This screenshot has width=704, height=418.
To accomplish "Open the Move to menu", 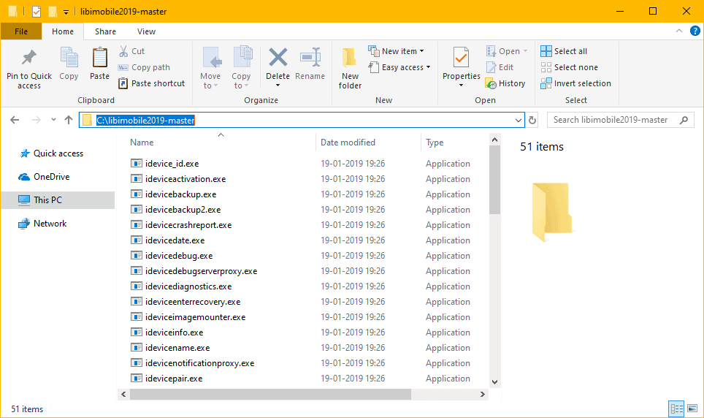I will click(x=210, y=68).
